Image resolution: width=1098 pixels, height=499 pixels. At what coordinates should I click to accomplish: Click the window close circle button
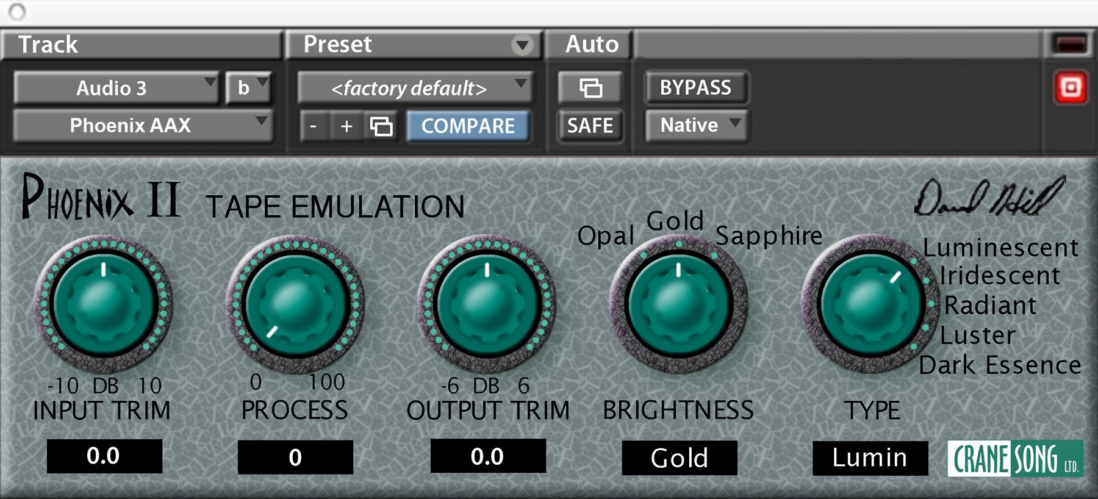(17, 11)
